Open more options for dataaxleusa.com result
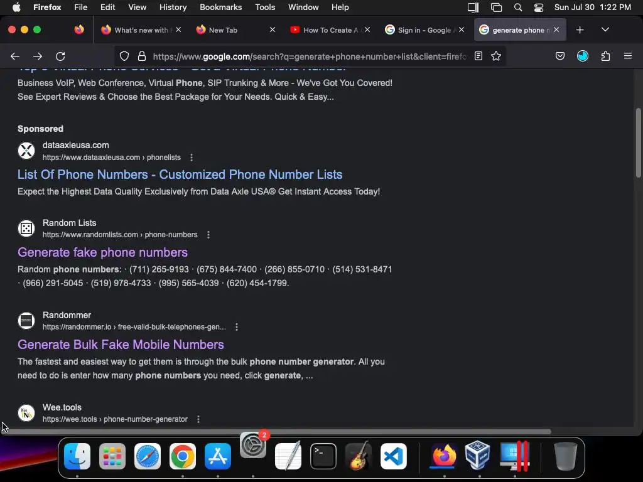The width and height of the screenshot is (643, 482). pyautogui.click(x=192, y=158)
